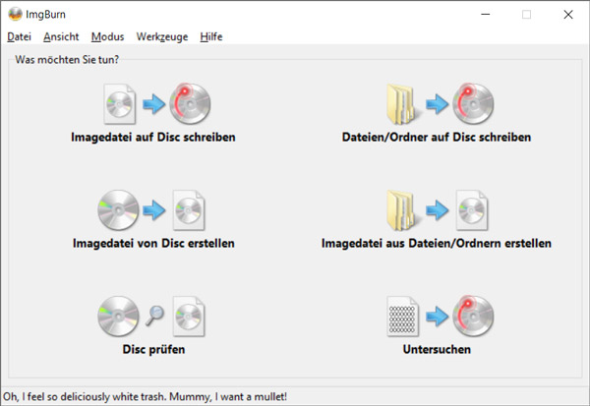Click blue arrow above 'Imagedatei aus Dateien/Ordnern erstellen'
590x406 pixels.
click(x=437, y=210)
